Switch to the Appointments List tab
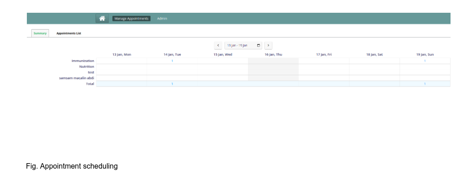Screen dimensions: 466x175 click(x=69, y=33)
